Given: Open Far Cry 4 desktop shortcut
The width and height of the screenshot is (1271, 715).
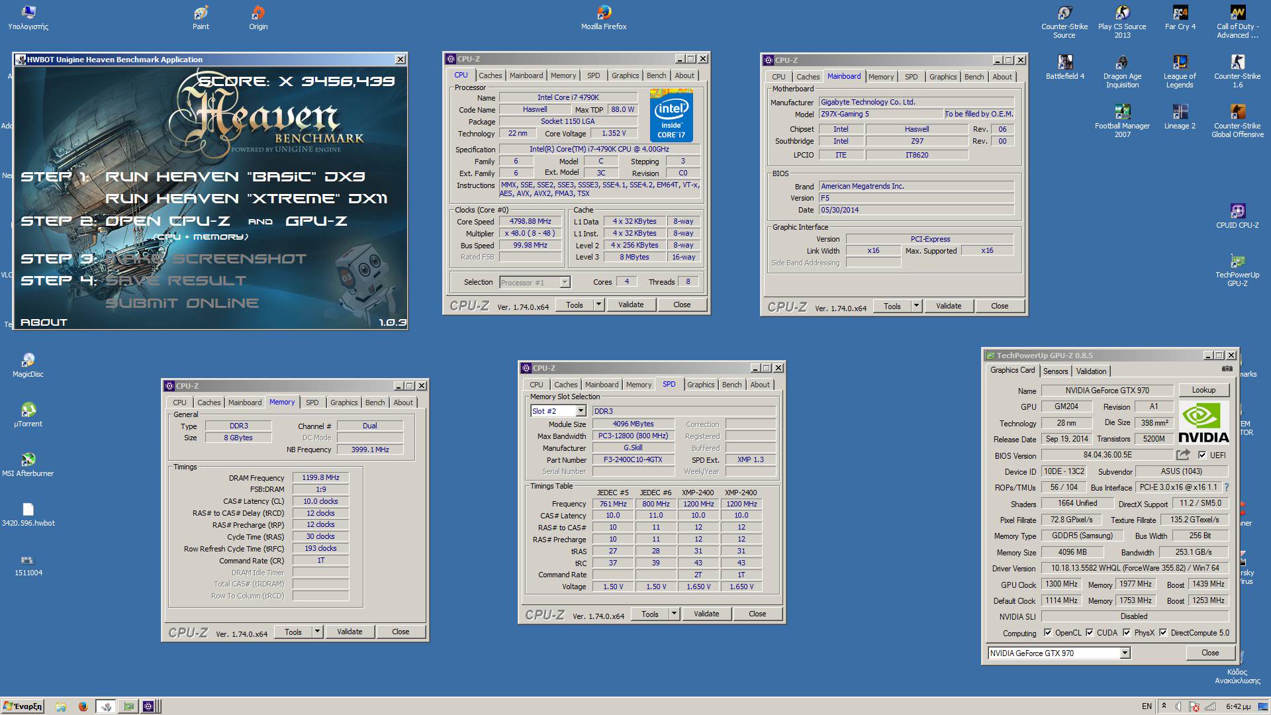Looking at the screenshot, I should (1180, 18).
